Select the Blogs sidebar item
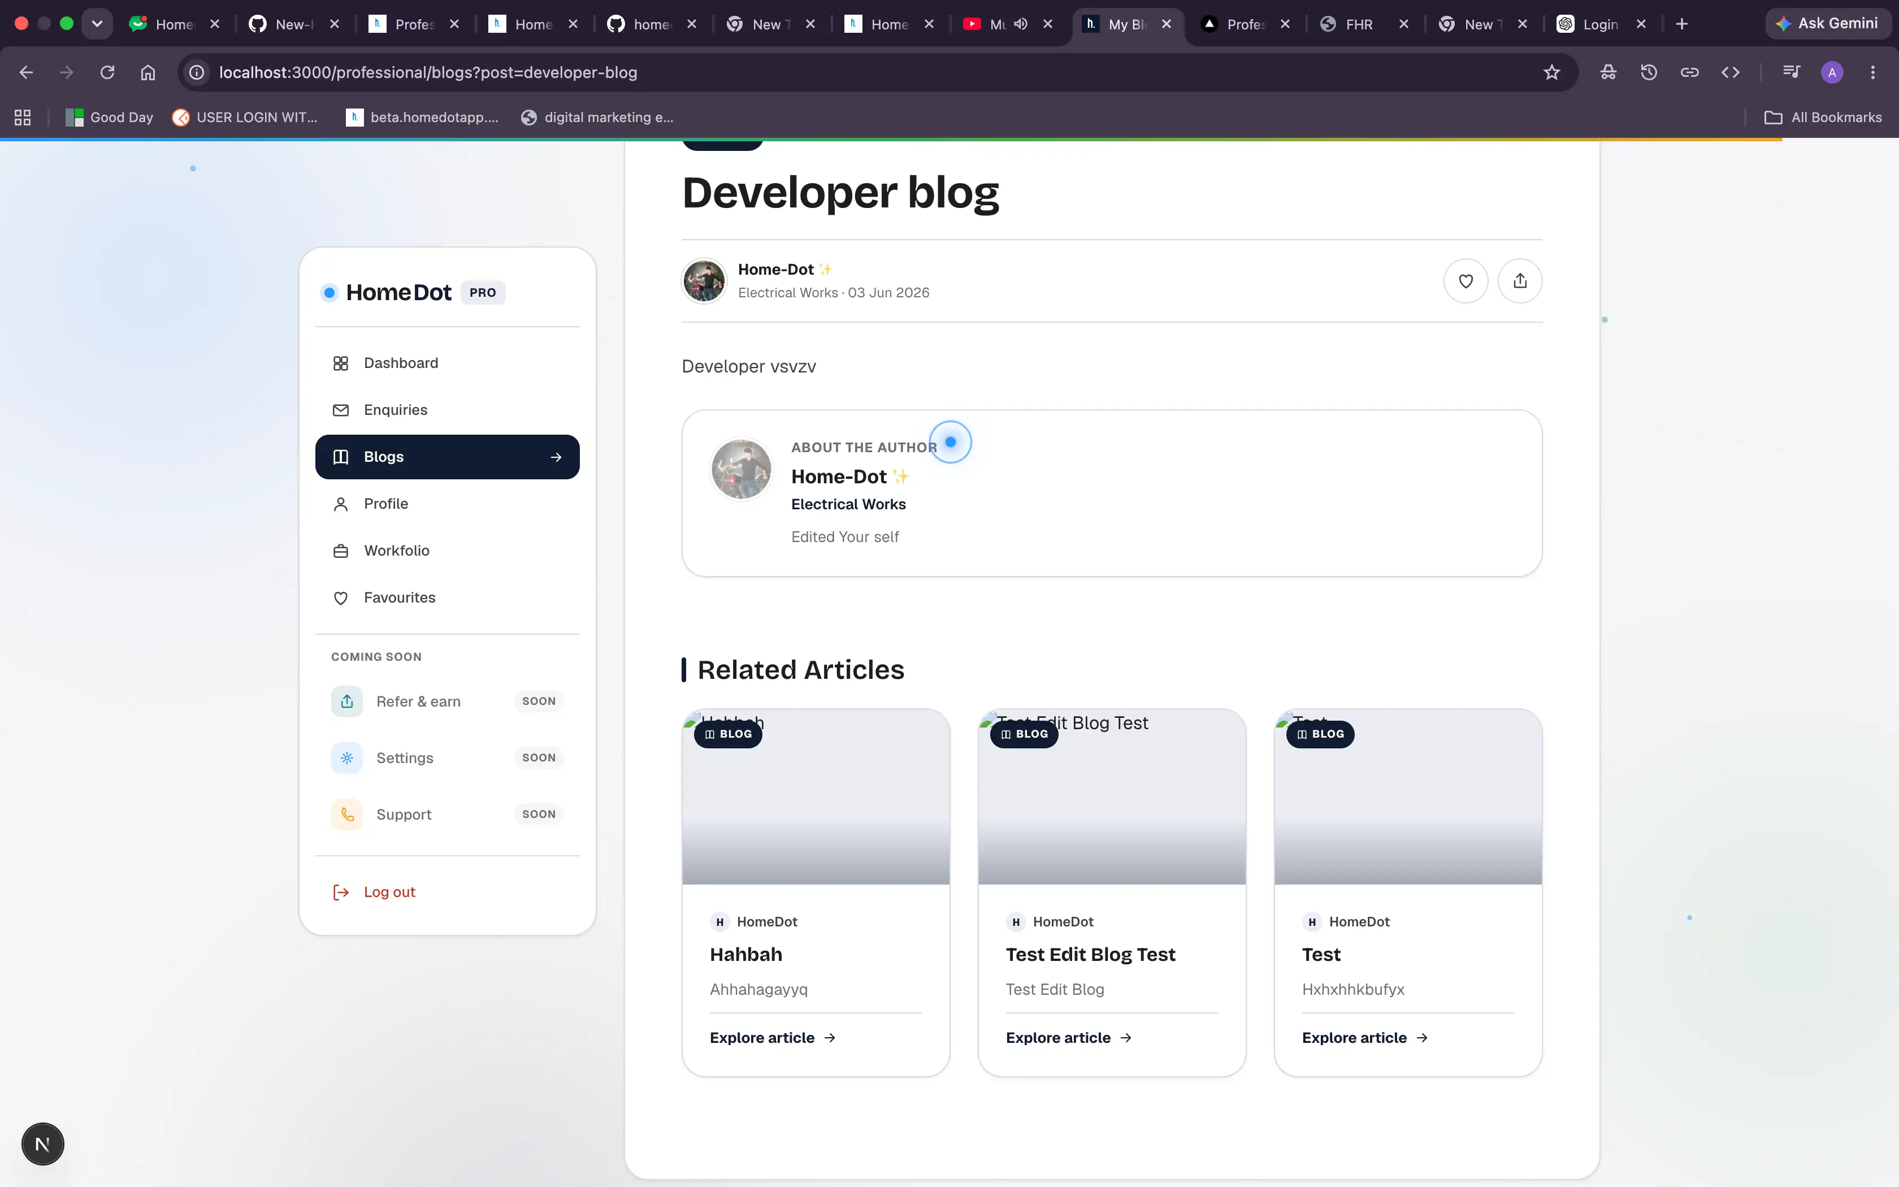 [x=447, y=457]
